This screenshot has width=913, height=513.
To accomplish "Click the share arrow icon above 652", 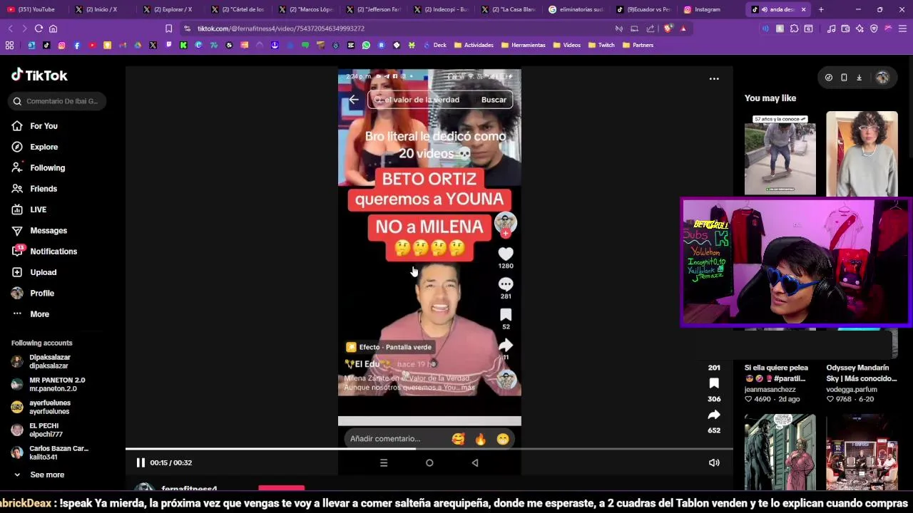I will pos(714,415).
